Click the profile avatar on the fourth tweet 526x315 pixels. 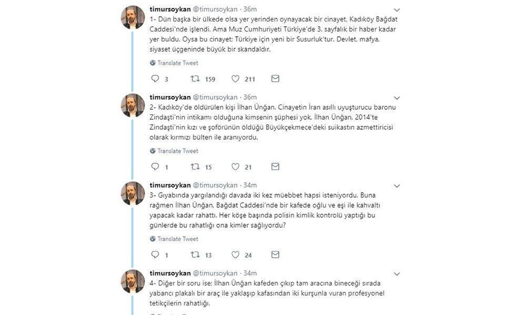tap(133, 282)
